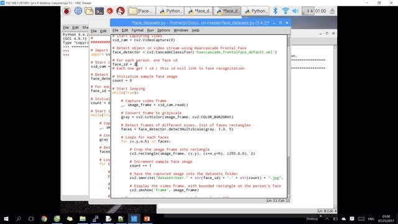398x224 pixels.
Task: Open Task View on Windows taskbar
Action: [x=31, y=218]
